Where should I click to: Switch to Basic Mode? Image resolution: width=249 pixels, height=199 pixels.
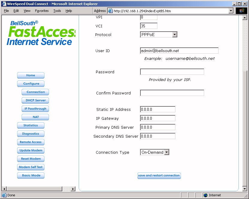click(31, 175)
